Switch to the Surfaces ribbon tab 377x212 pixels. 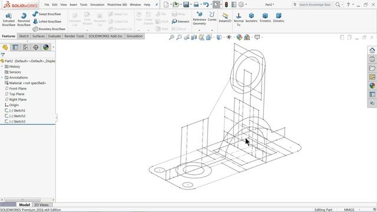pyautogui.click(x=38, y=36)
